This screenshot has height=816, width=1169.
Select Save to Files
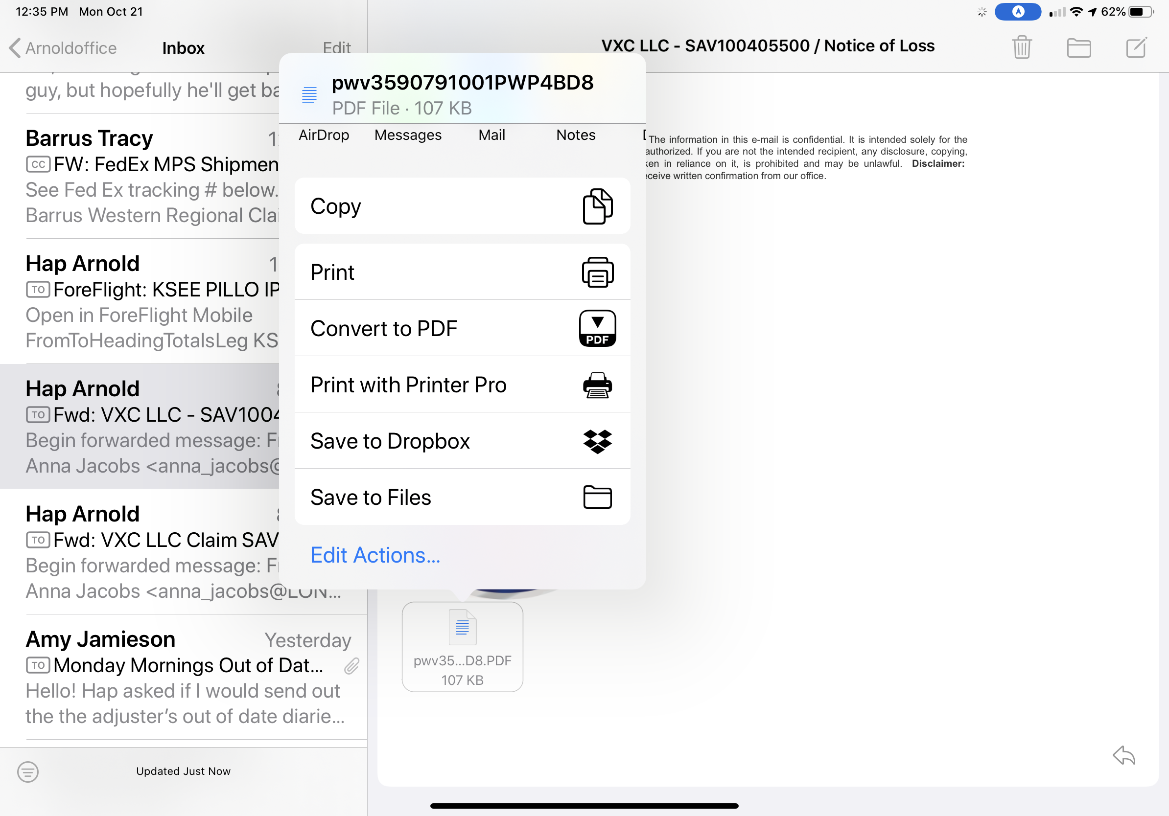pyautogui.click(x=462, y=497)
